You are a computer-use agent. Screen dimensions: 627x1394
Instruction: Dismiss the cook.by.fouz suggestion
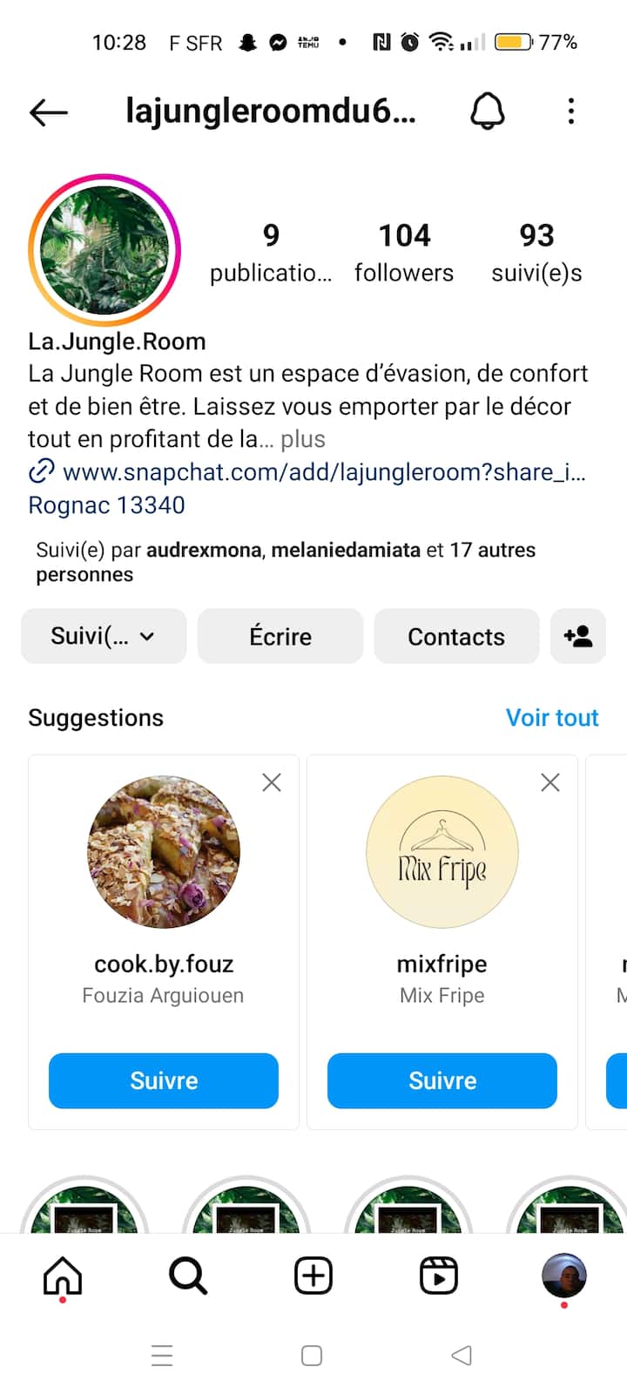point(272,782)
